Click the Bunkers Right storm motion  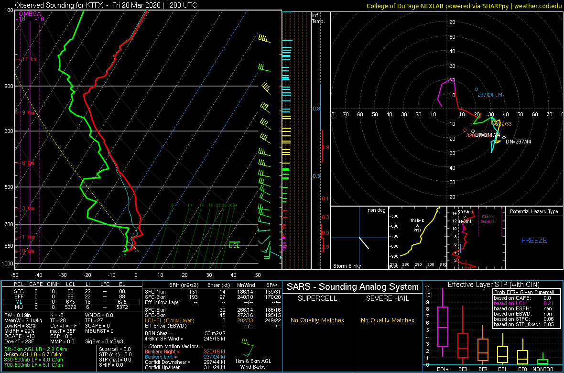[185, 352]
